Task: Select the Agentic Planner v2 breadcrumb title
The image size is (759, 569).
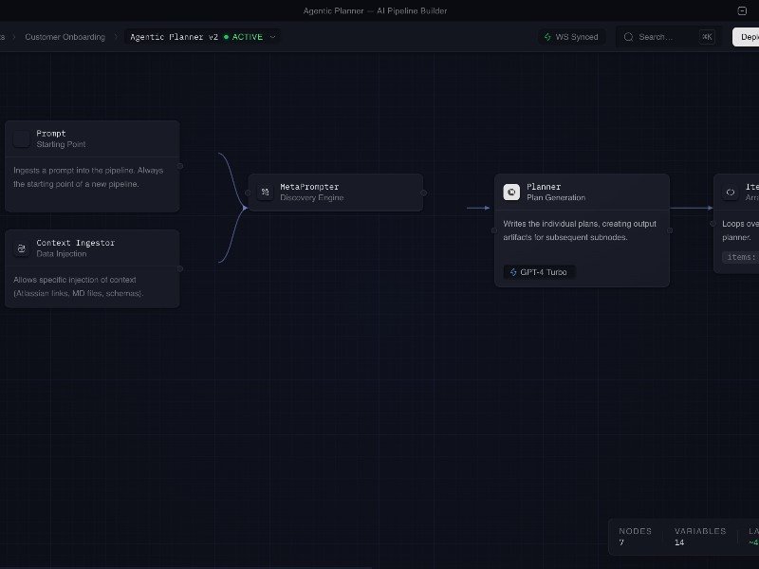Action: (x=175, y=37)
